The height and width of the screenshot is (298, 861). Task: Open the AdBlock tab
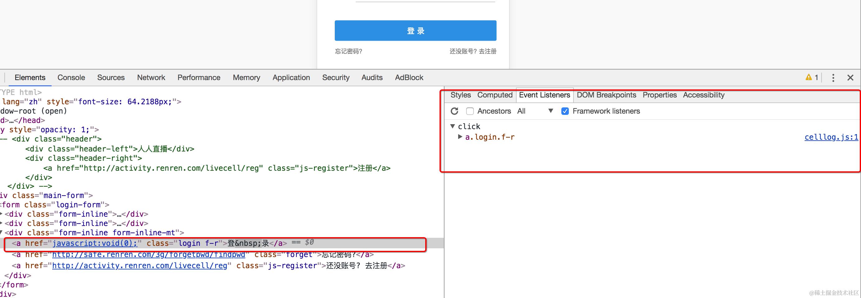point(409,77)
